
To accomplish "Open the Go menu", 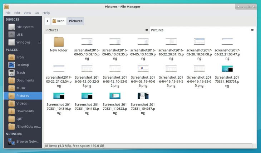I will point(36,13).
